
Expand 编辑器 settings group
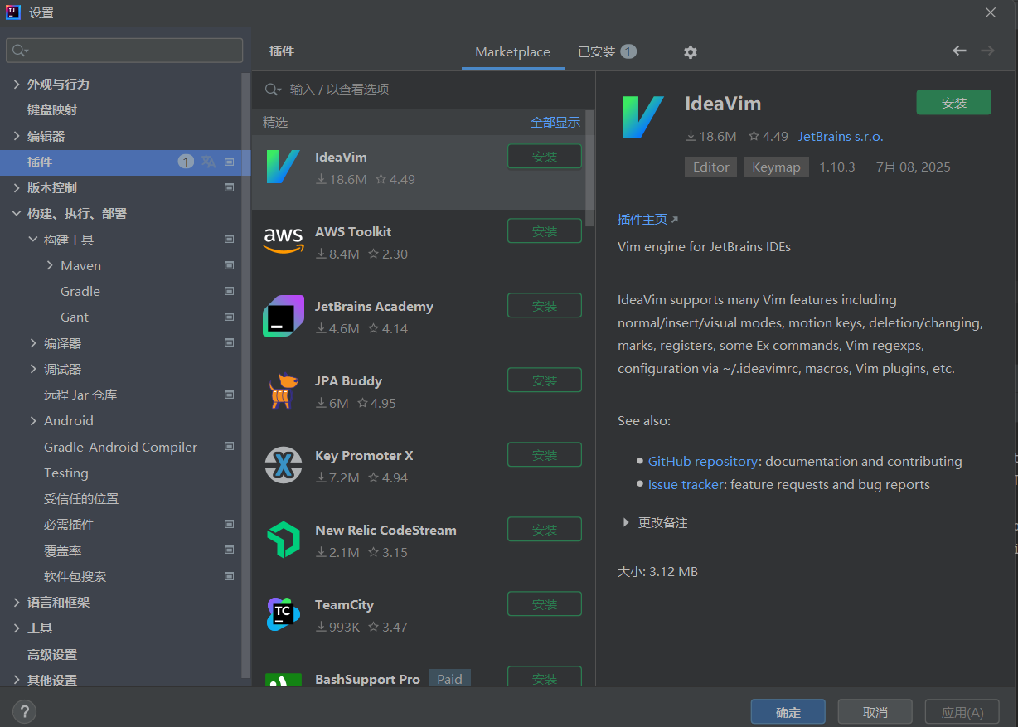[x=17, y=136]
